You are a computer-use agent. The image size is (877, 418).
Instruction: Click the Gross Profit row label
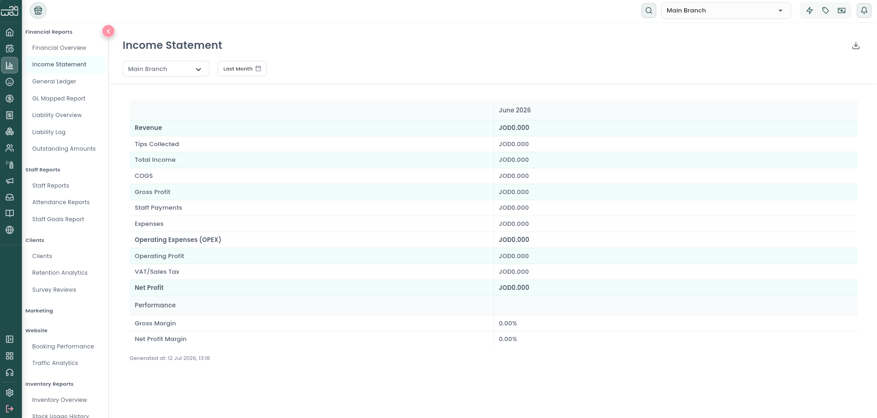[153, 192]
